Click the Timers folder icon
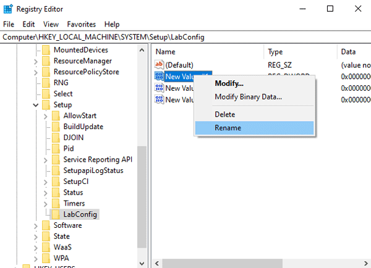Image resolution: width=371 pixels, height=268 pixels. click(x=56, y=204)
